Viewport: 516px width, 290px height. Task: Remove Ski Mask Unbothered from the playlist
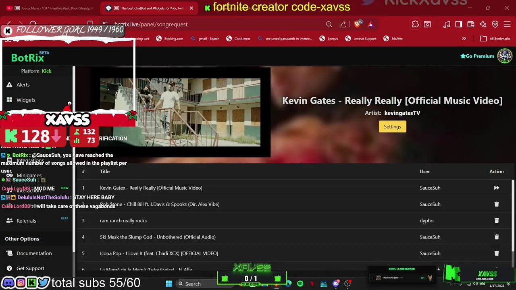496,237
